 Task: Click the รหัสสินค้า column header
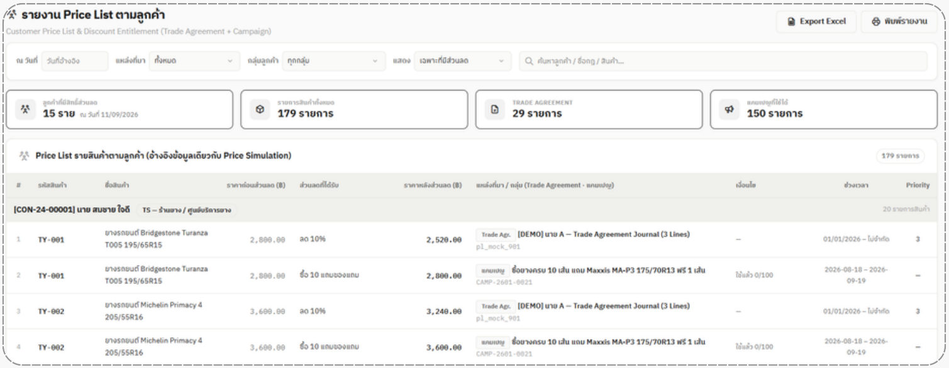(53, 186)
